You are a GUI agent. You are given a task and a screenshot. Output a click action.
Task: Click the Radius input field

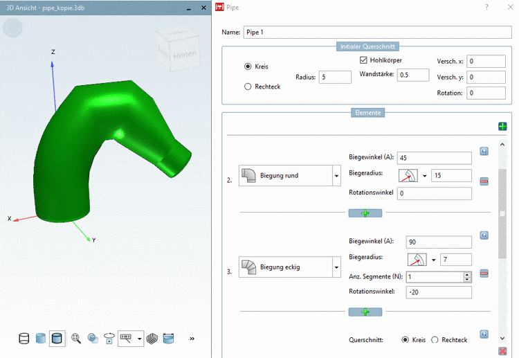(x=335, y=77)
